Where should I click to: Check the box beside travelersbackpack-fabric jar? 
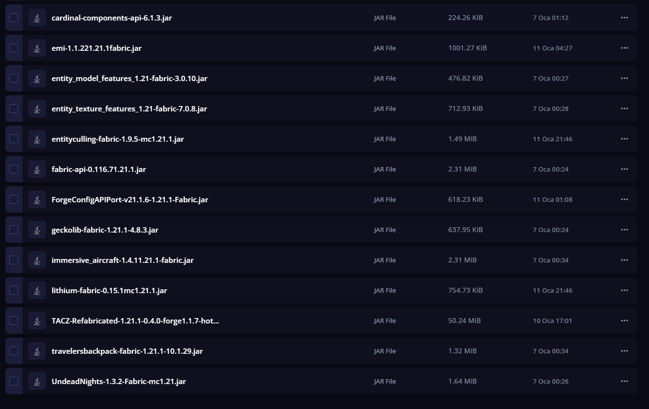click(14, 351)
